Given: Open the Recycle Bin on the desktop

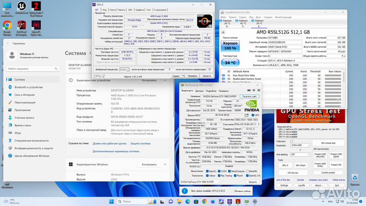Looking at the screenshot, I should point(355,180).
